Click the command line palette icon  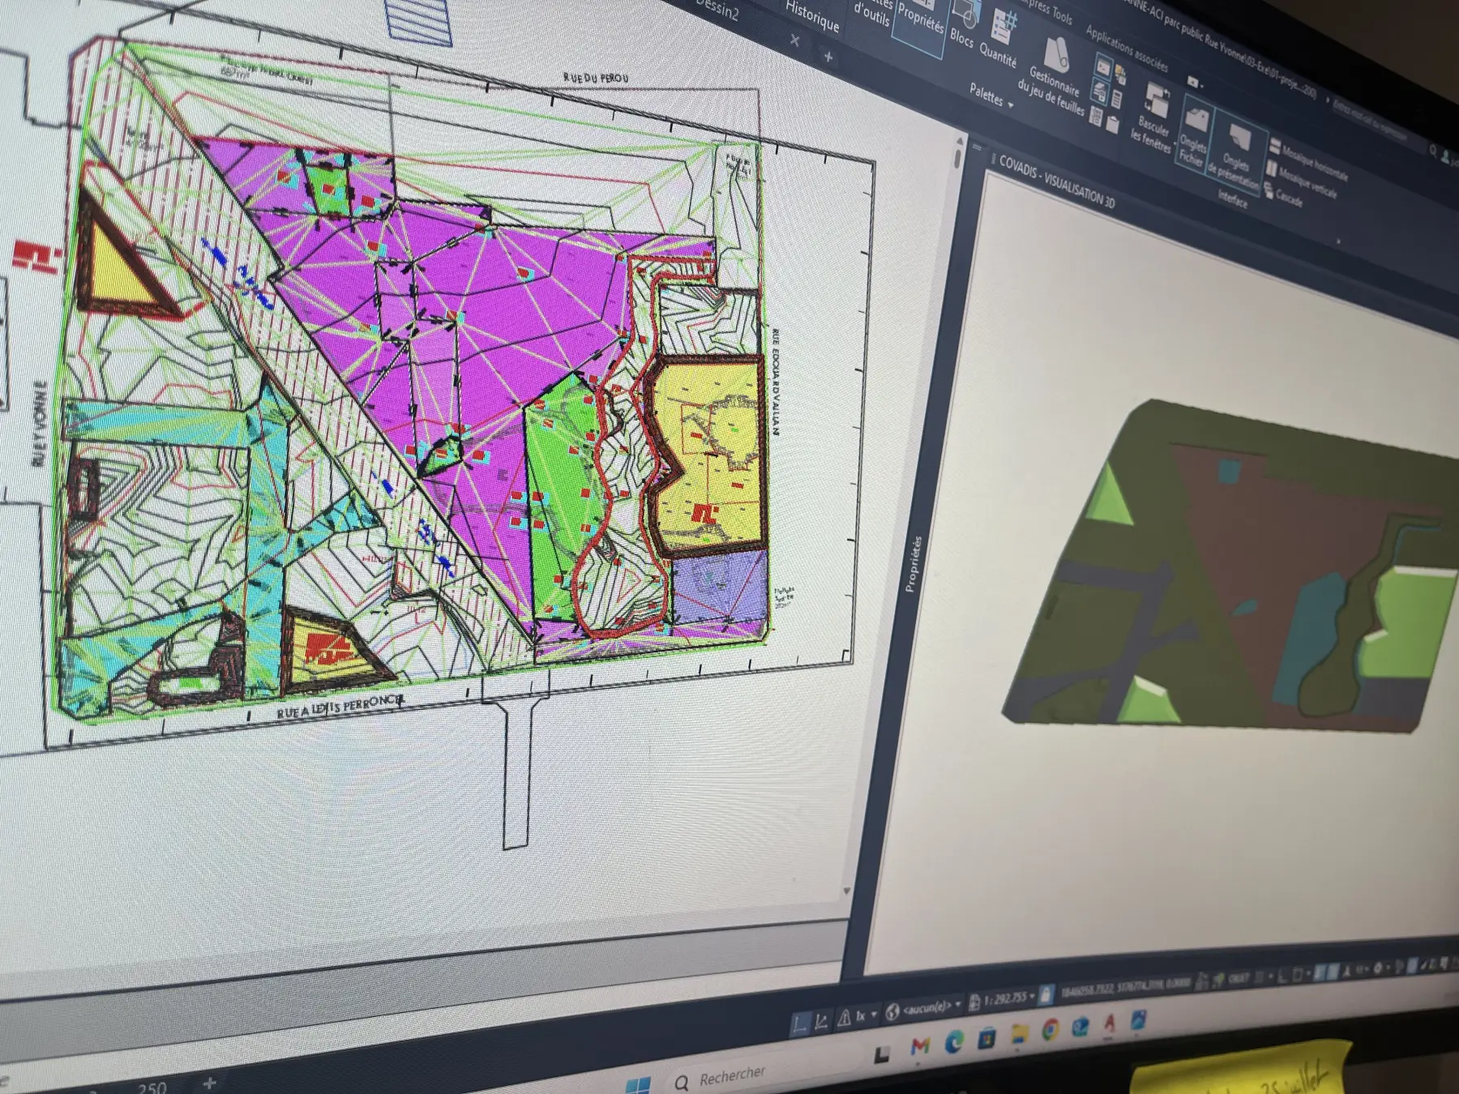(x=1103, y=65)
